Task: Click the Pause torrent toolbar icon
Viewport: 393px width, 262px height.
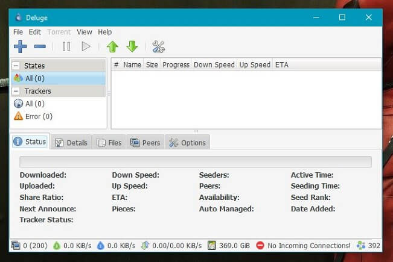Action: click(66, 46)
